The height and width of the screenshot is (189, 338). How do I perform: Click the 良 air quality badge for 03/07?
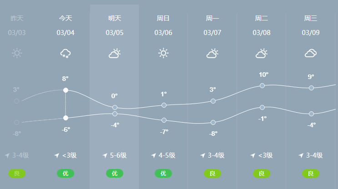tap(212, 173)
